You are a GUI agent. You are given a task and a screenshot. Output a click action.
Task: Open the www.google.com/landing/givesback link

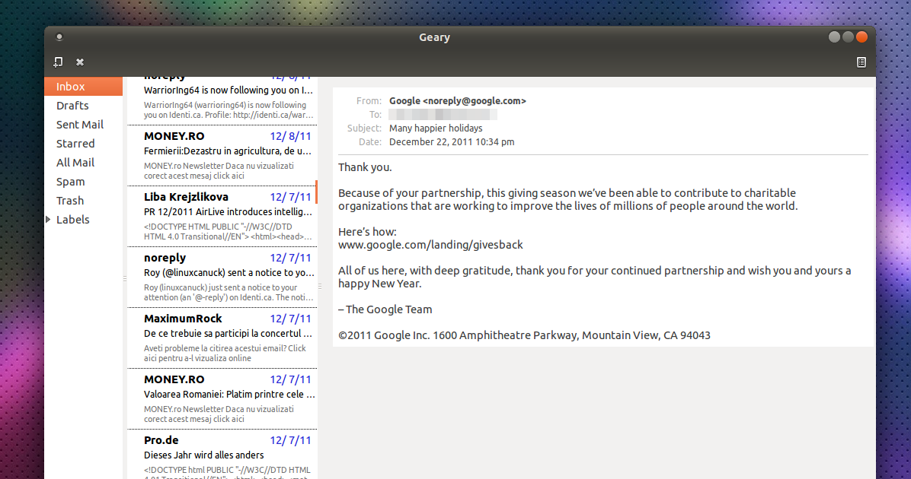(430, 245)
